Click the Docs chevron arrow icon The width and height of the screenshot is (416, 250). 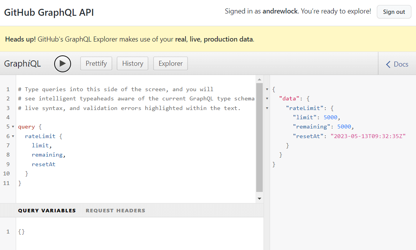[388, 64]
